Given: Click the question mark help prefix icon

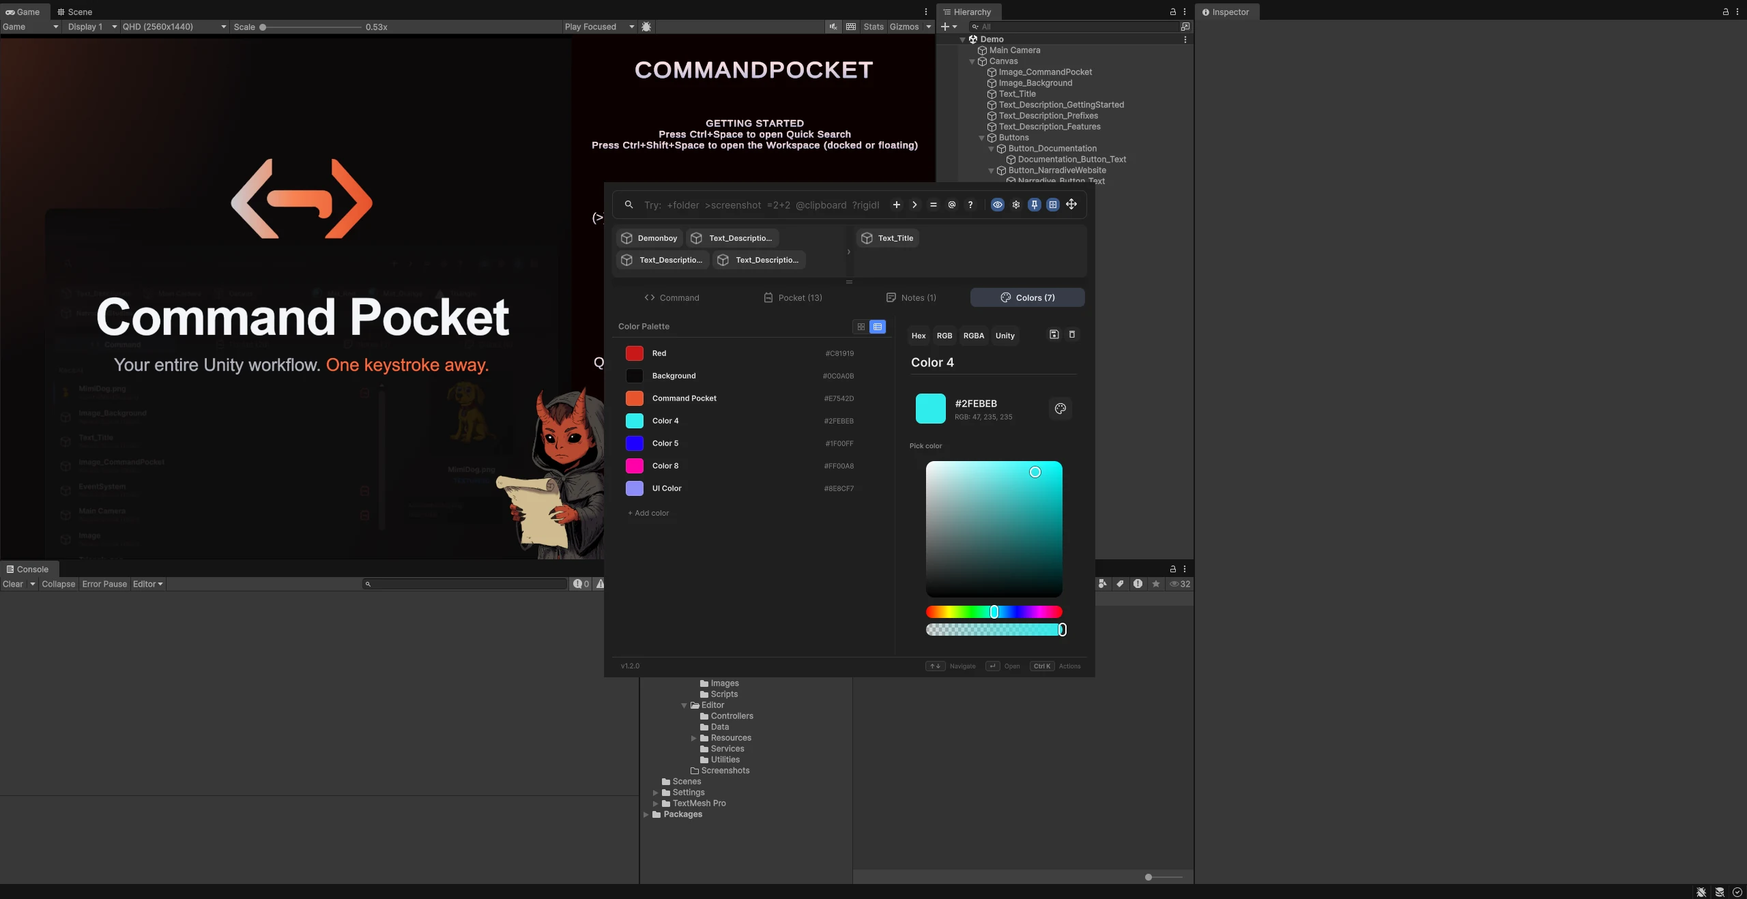Looking at the screenshot, I should [970, 205].
